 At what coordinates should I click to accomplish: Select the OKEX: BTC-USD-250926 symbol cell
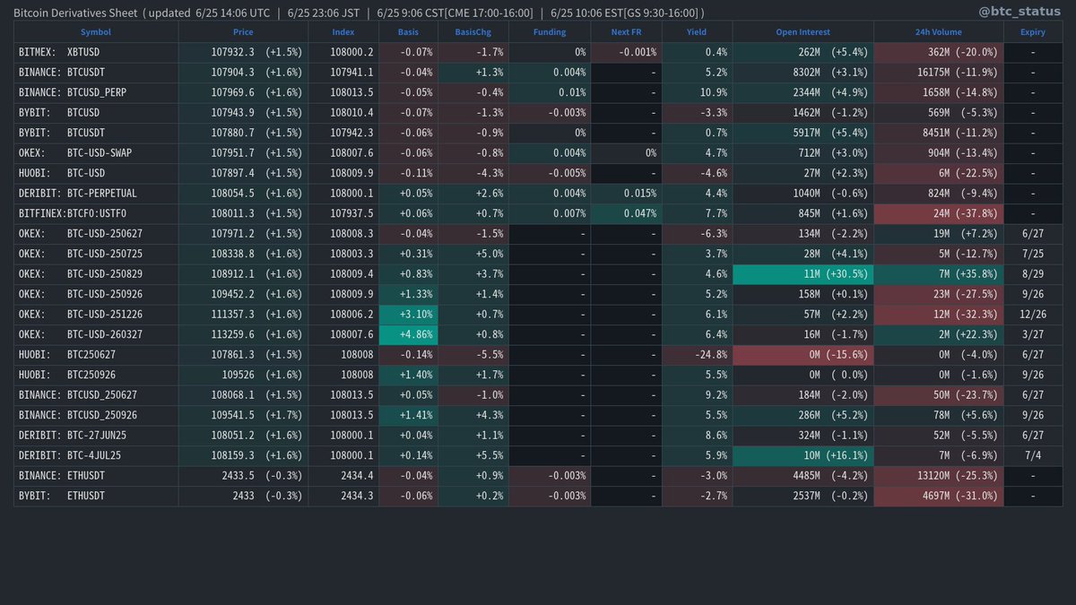pos(96,294)
